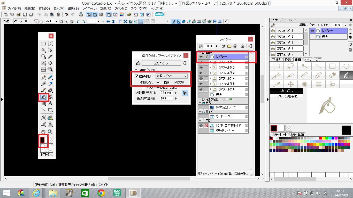Enable the ベクター中心線まで塗る checkbox
The height and width of the screenshot is (198, 353).
(143, 88)
